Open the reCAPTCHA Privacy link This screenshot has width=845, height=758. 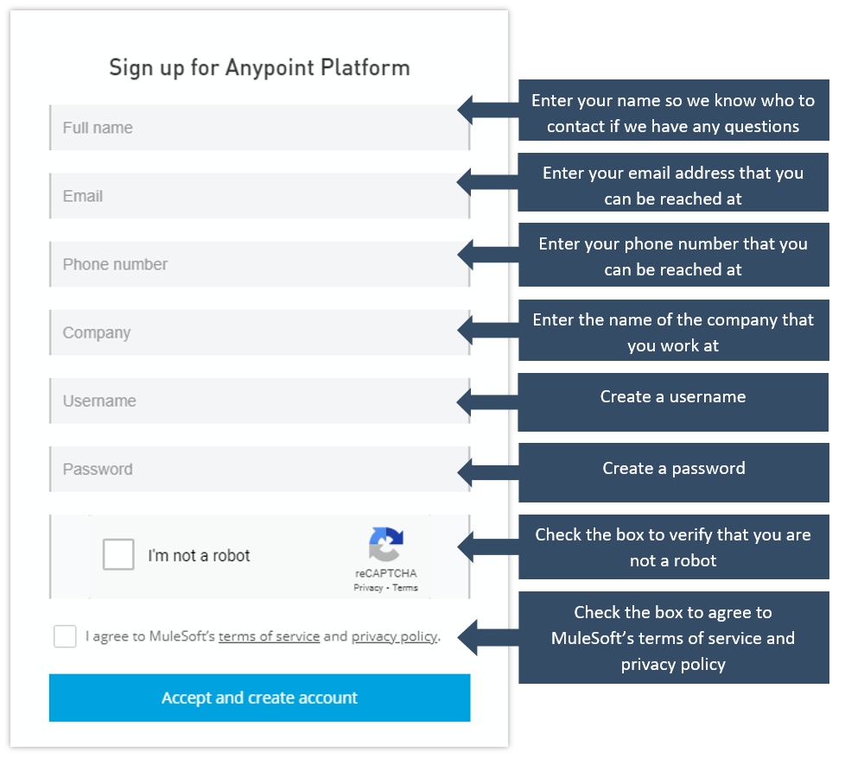click(x=368, y=588)
